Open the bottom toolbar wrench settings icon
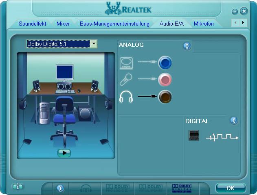The height and width of the screenshot is (195, 257). [60, 188]
